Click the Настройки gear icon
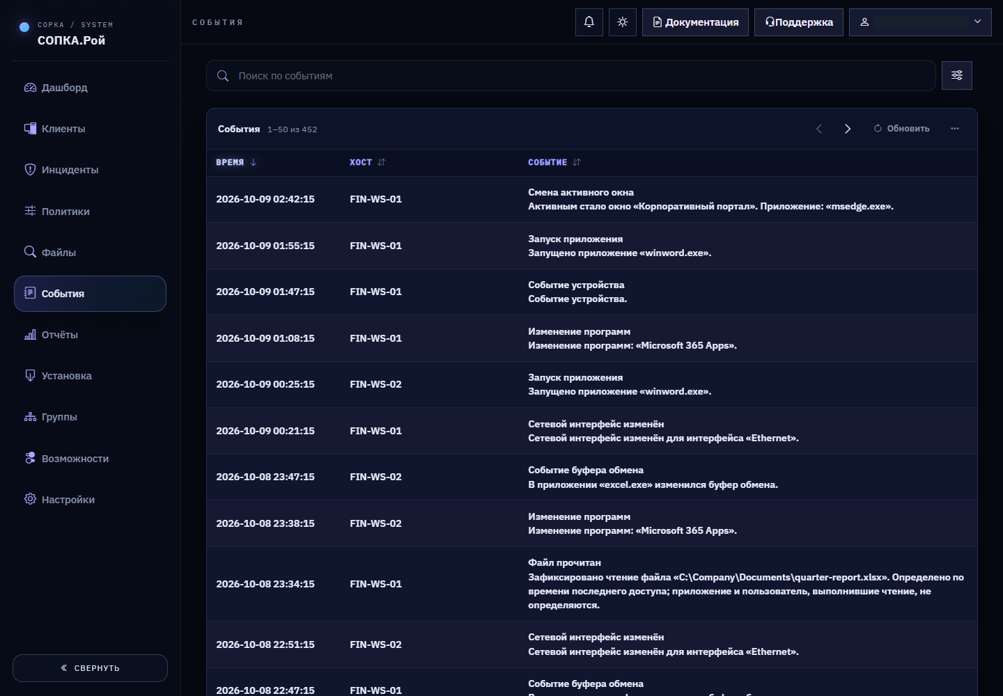Screen dimensions: 1003x696 pyautogui.click(x=30, y=499)
